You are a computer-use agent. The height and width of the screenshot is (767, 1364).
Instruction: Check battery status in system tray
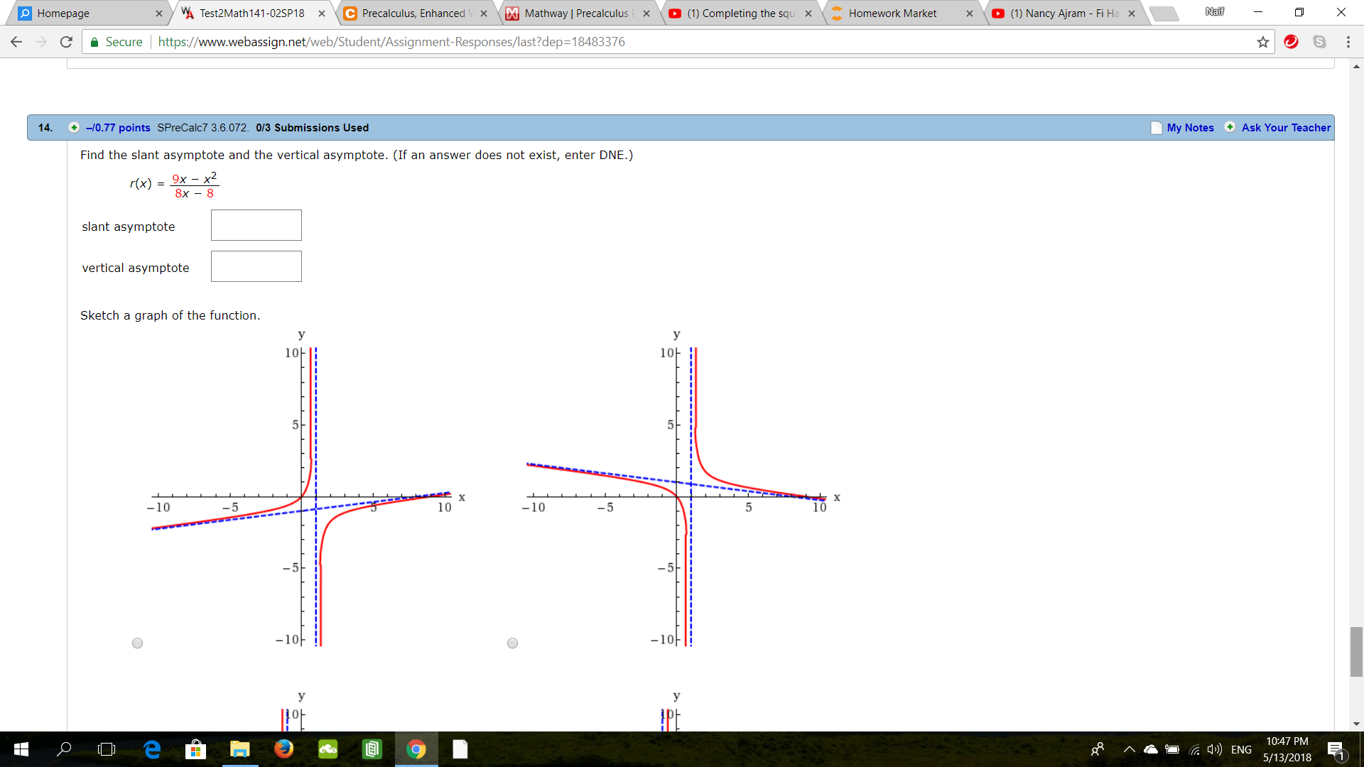point(1172,749)
